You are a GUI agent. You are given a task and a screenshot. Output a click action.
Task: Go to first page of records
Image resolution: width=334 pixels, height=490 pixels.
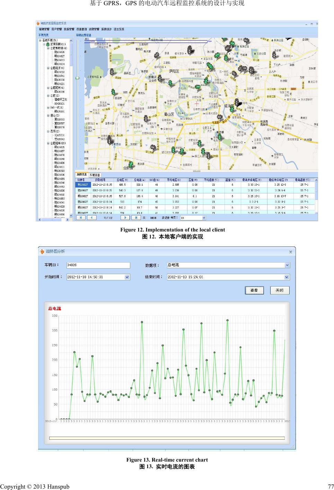[x=81, y=218]
